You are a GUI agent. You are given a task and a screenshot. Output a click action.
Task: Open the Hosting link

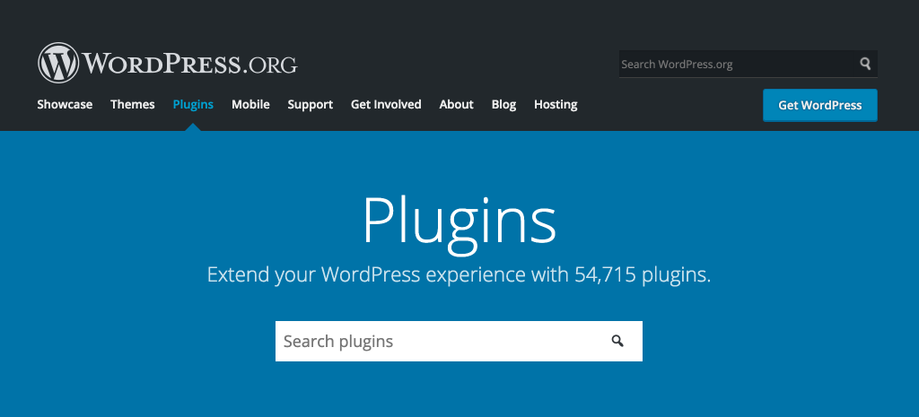pyautogui.click(x=556, y=105)
